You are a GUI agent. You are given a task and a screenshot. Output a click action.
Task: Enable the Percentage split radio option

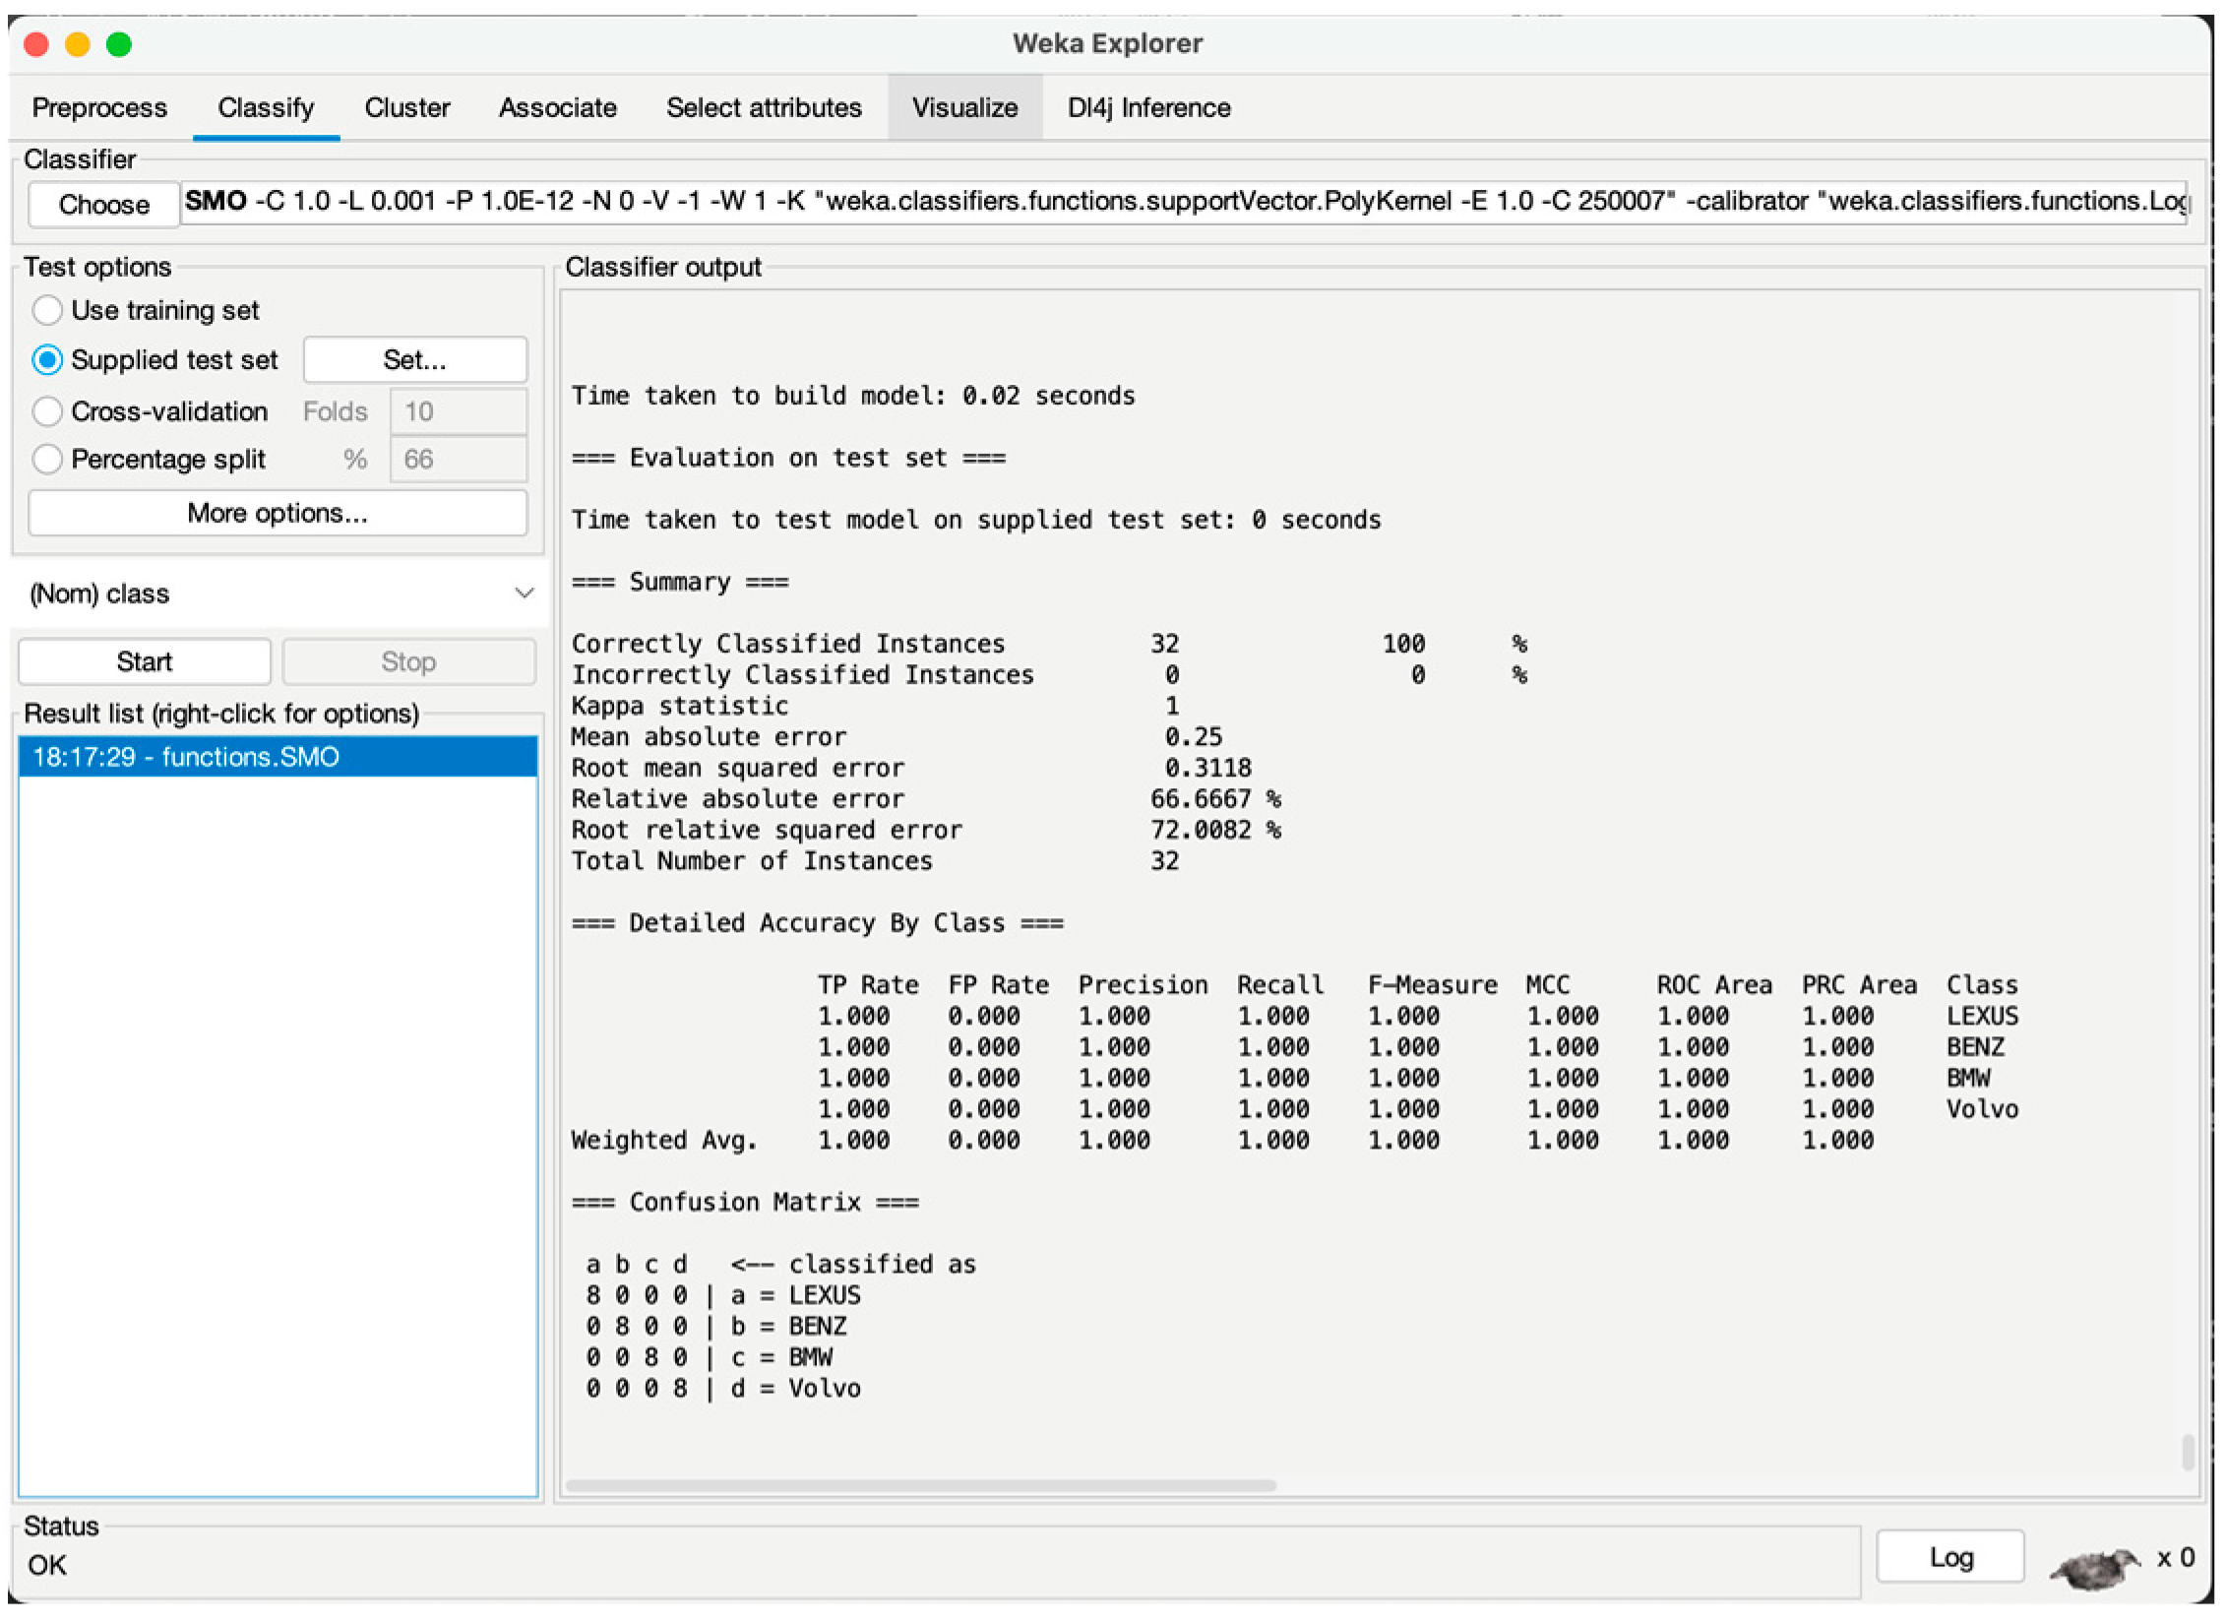point(47,460)
